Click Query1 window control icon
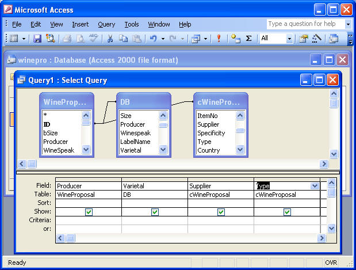The image size is (356, 270). pyautogui.click(x=21, y=80)
